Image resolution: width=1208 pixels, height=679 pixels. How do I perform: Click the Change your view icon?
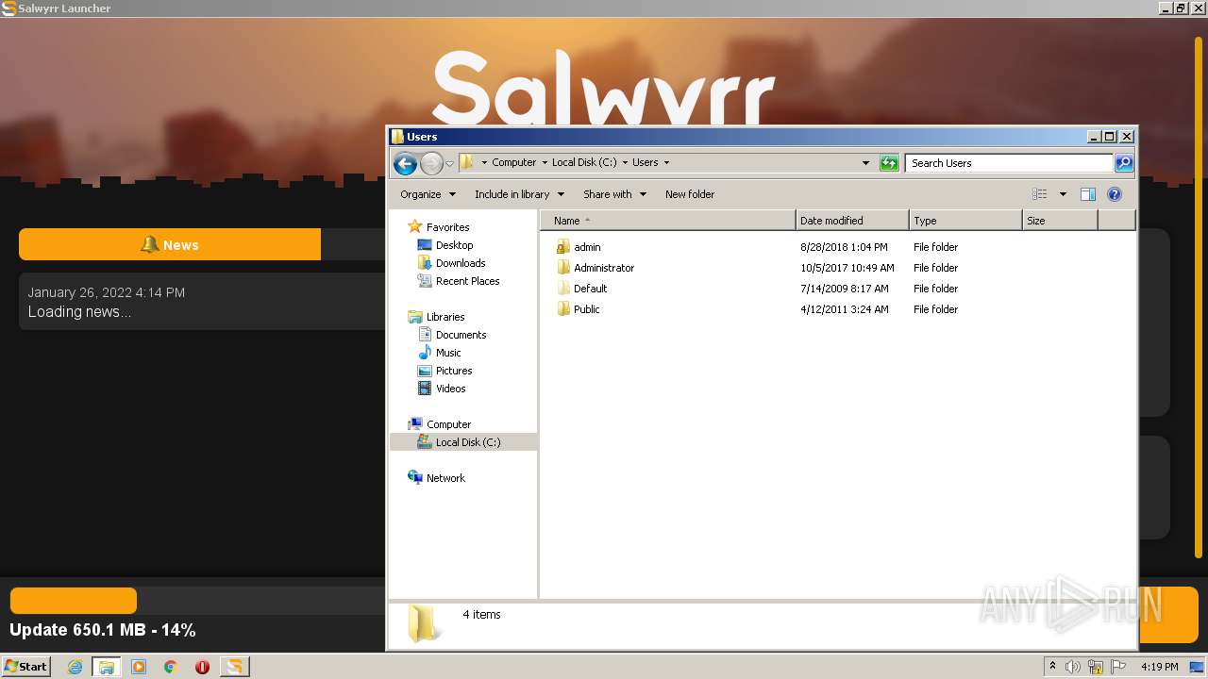tap(1040, 194)
